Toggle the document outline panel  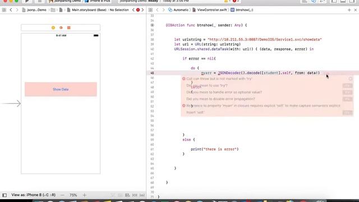click(4, 195)
